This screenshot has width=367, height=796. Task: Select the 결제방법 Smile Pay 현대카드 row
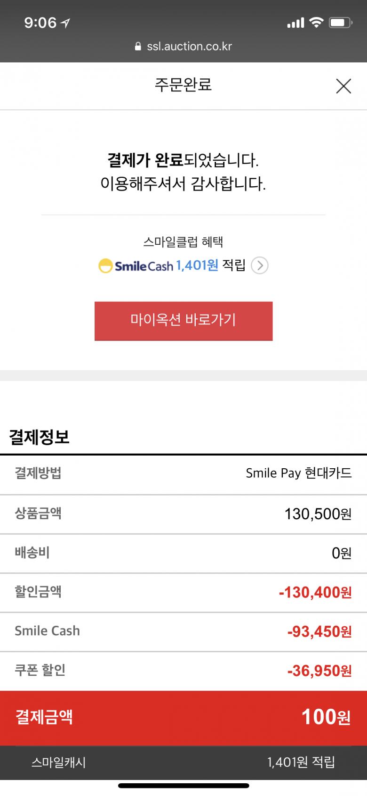pyautogui.click(x=183, y=474)
